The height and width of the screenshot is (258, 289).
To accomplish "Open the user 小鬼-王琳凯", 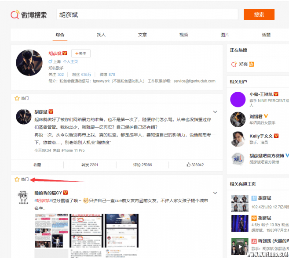I will coord(261,94).
